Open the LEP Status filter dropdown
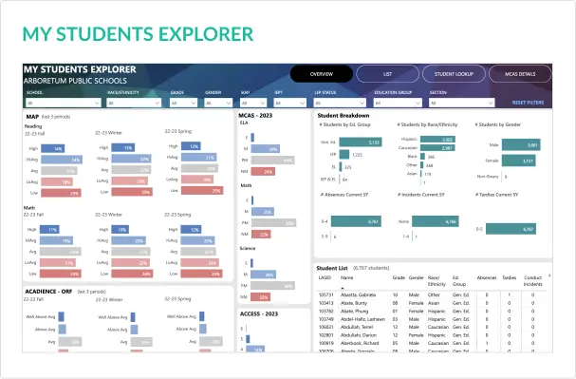Screen dimensions: 576x379 340,103
